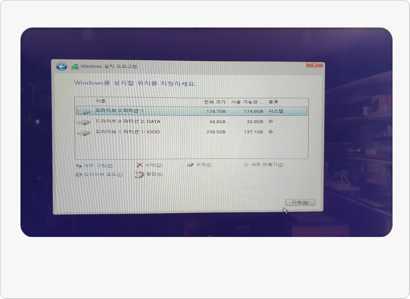Click the 137.1GB free space value
410x299 pixels.
253,132
